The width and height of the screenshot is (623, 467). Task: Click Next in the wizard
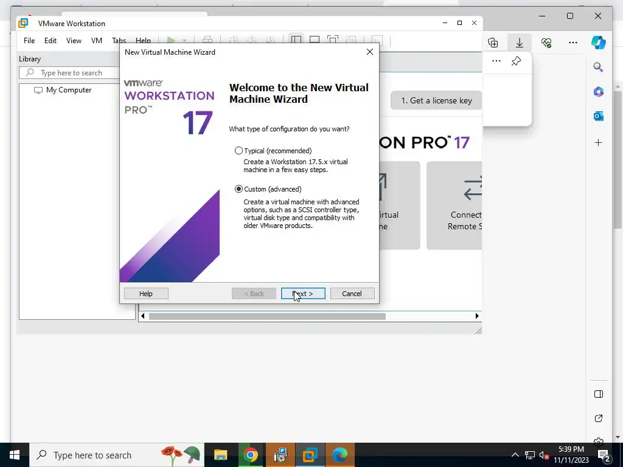(x=303, y=294)
